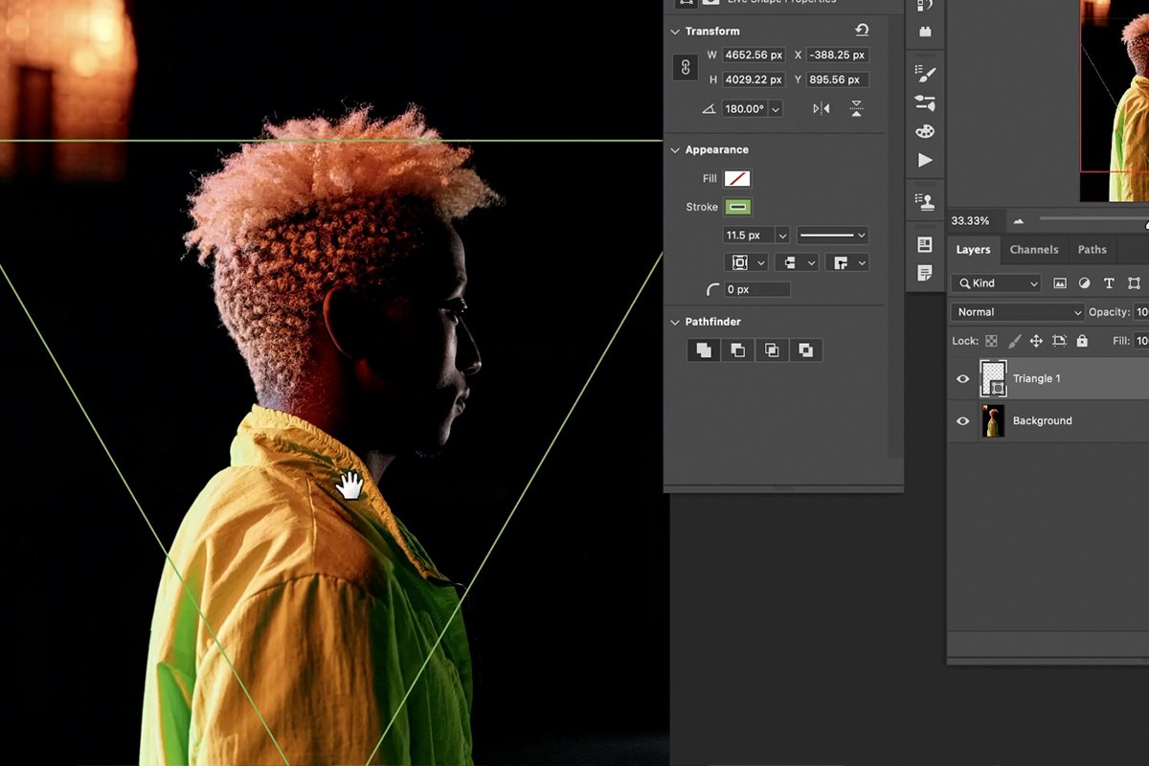Click the Background layer name

(x=1043, y=421)
